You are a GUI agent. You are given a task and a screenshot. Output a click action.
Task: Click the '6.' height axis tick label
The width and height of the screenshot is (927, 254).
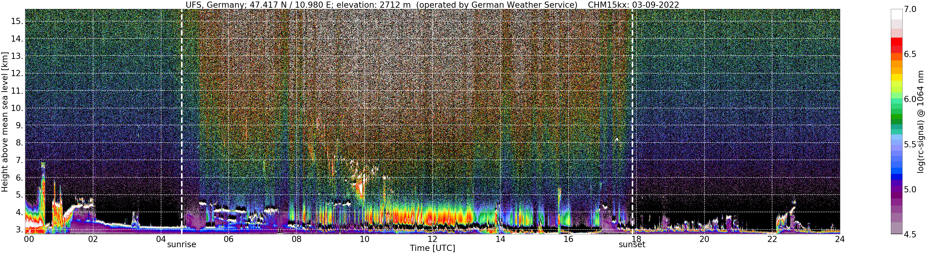click(x=19, y=178)
